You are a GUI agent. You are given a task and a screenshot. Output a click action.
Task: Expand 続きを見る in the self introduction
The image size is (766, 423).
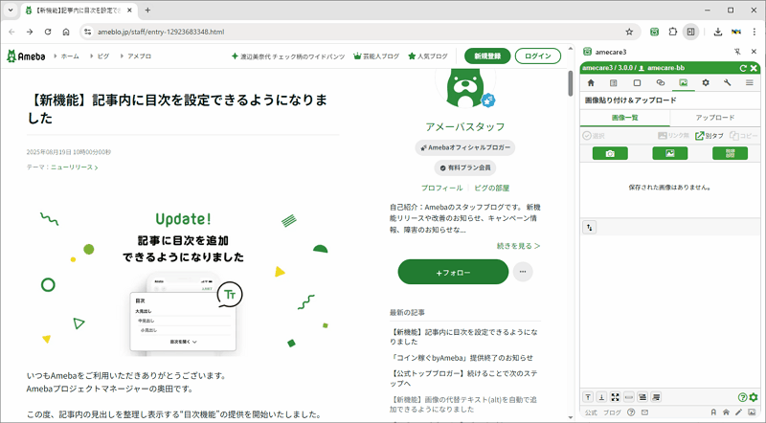coord(518,246)
